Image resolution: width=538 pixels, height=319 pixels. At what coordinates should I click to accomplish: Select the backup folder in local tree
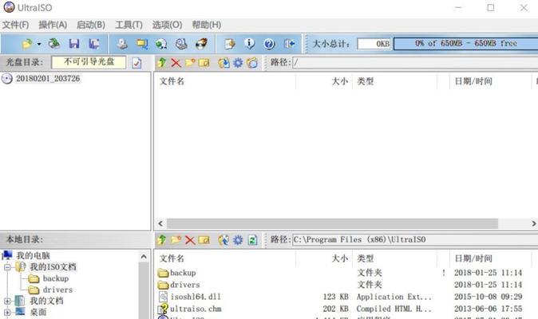pyautogui.click(x=56, y=278)
